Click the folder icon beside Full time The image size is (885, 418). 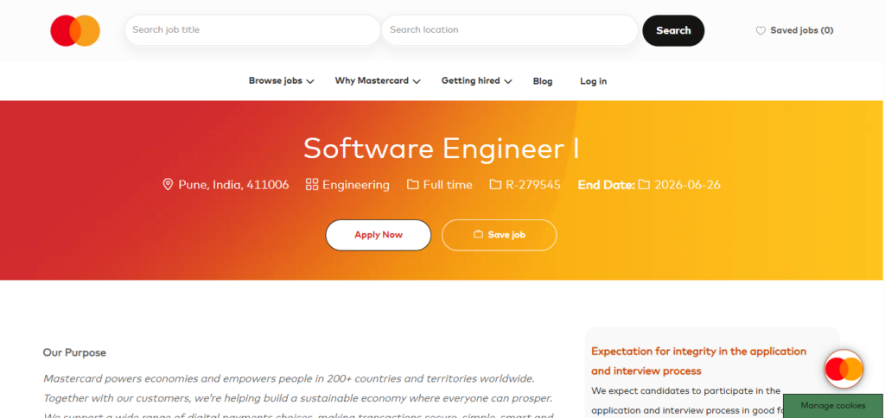point(413,185)
